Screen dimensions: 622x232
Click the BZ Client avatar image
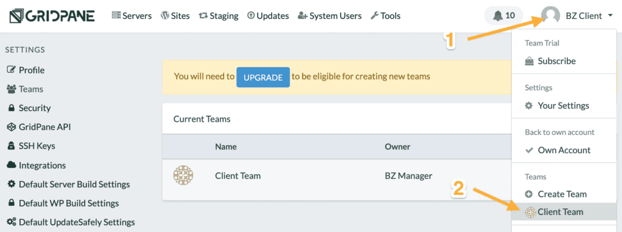551,16
